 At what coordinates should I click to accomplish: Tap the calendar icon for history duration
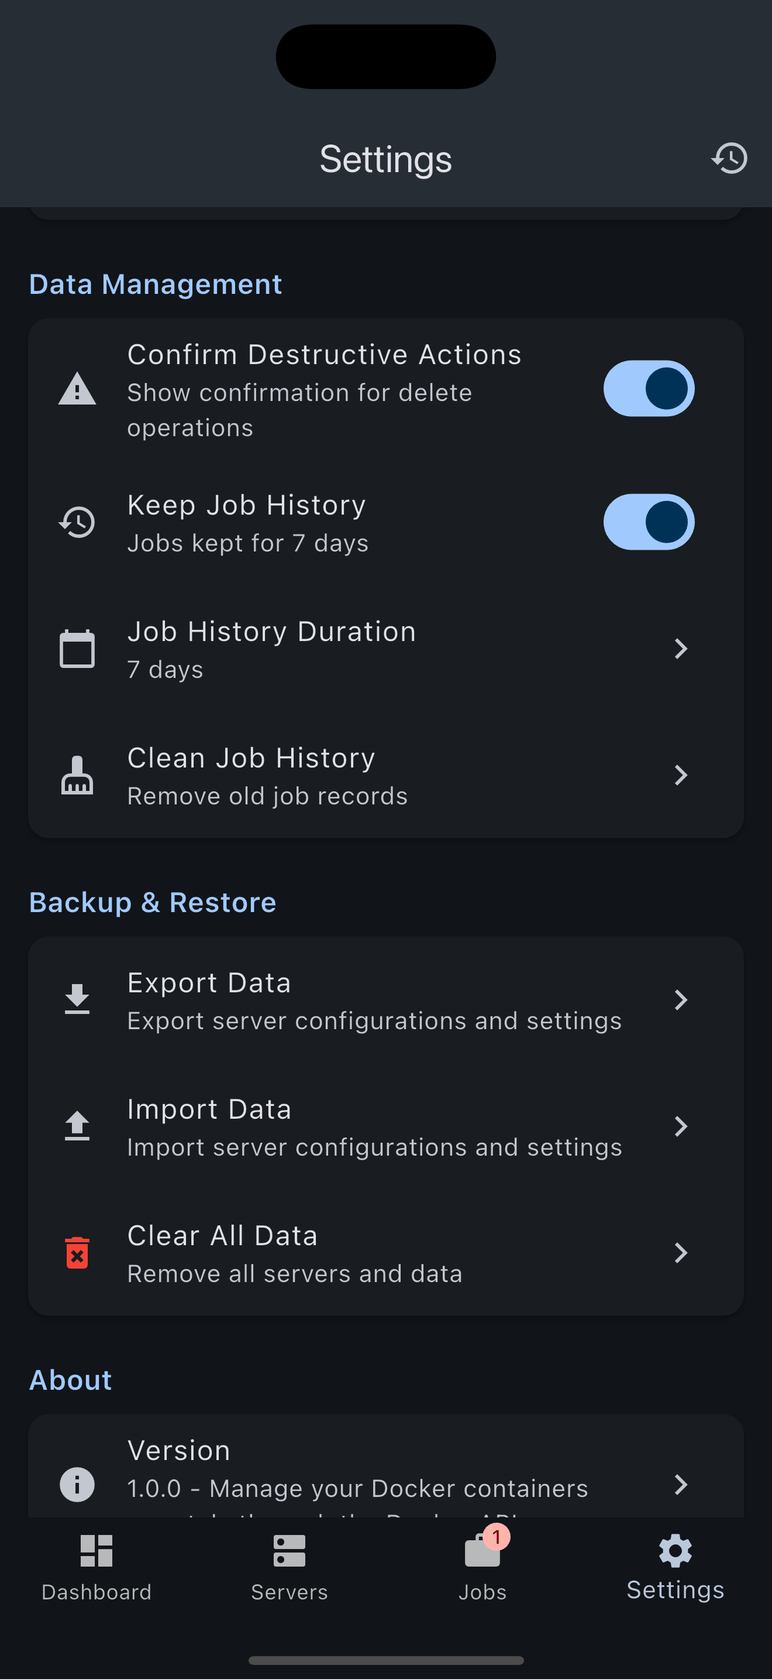point(77,649)
